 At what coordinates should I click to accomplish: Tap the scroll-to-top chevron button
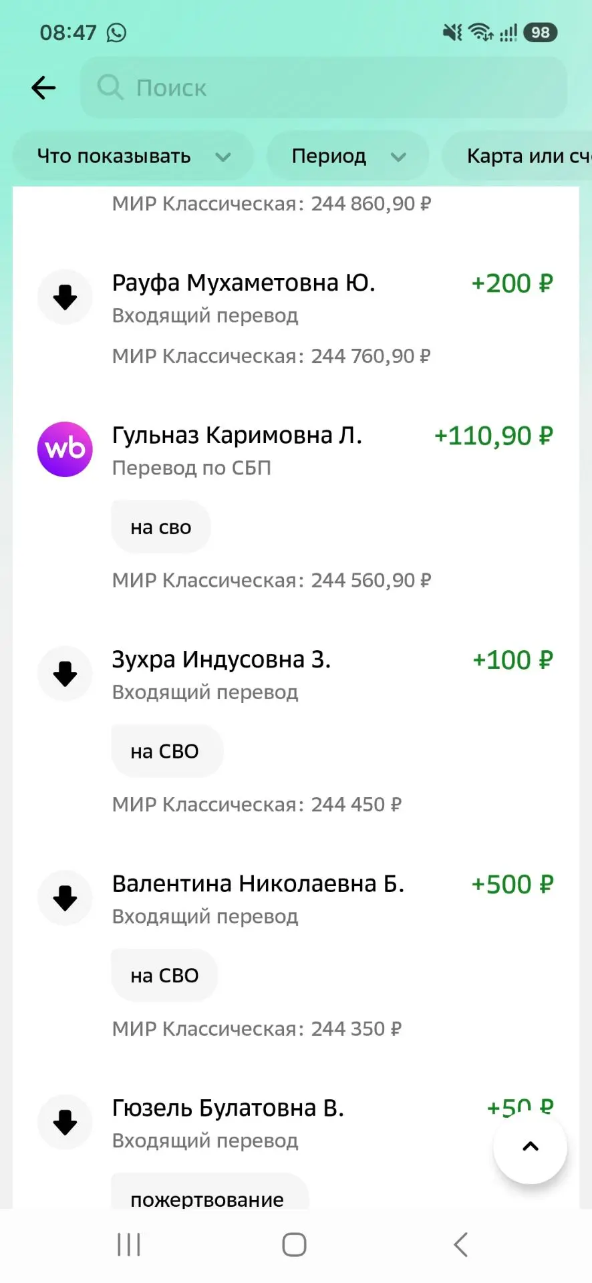(x=531, y=1147)
